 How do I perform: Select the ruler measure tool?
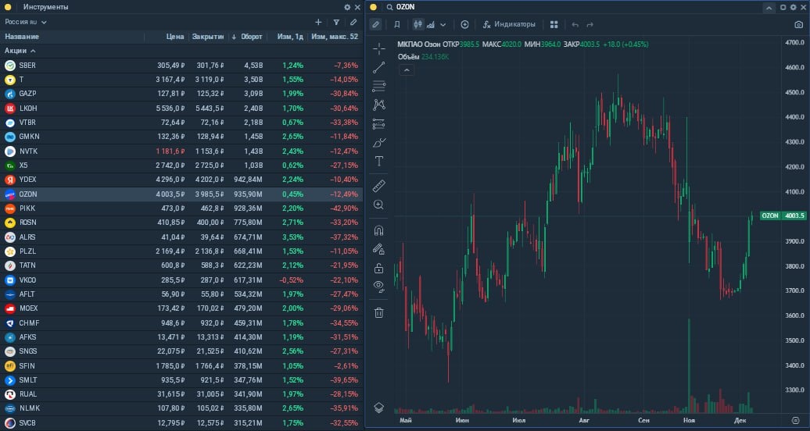378,186
